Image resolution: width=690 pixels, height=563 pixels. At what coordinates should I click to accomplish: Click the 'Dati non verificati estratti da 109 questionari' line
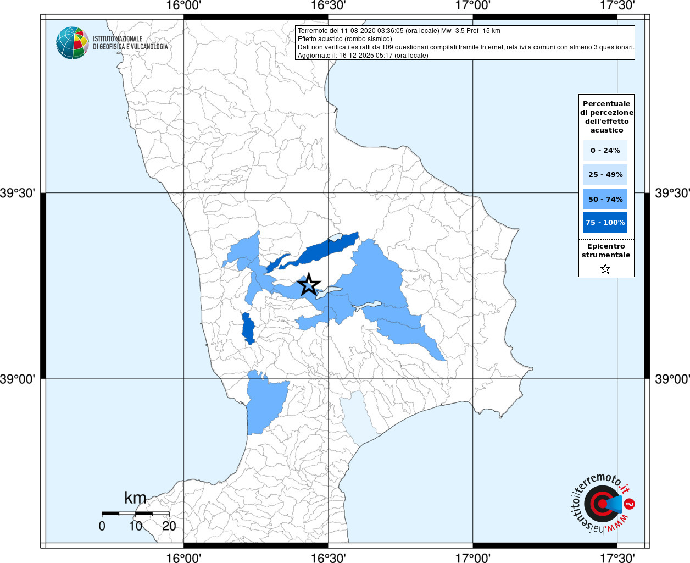click(x=466, y=47)
